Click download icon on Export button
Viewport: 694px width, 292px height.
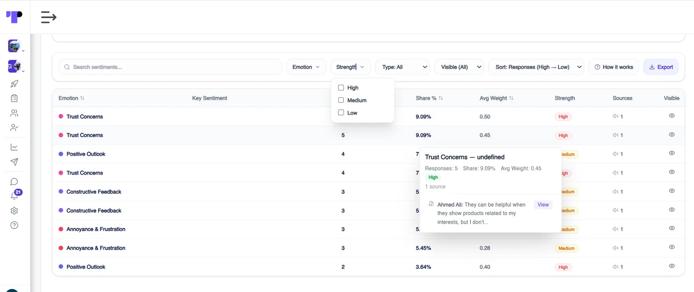click(651, 67)
